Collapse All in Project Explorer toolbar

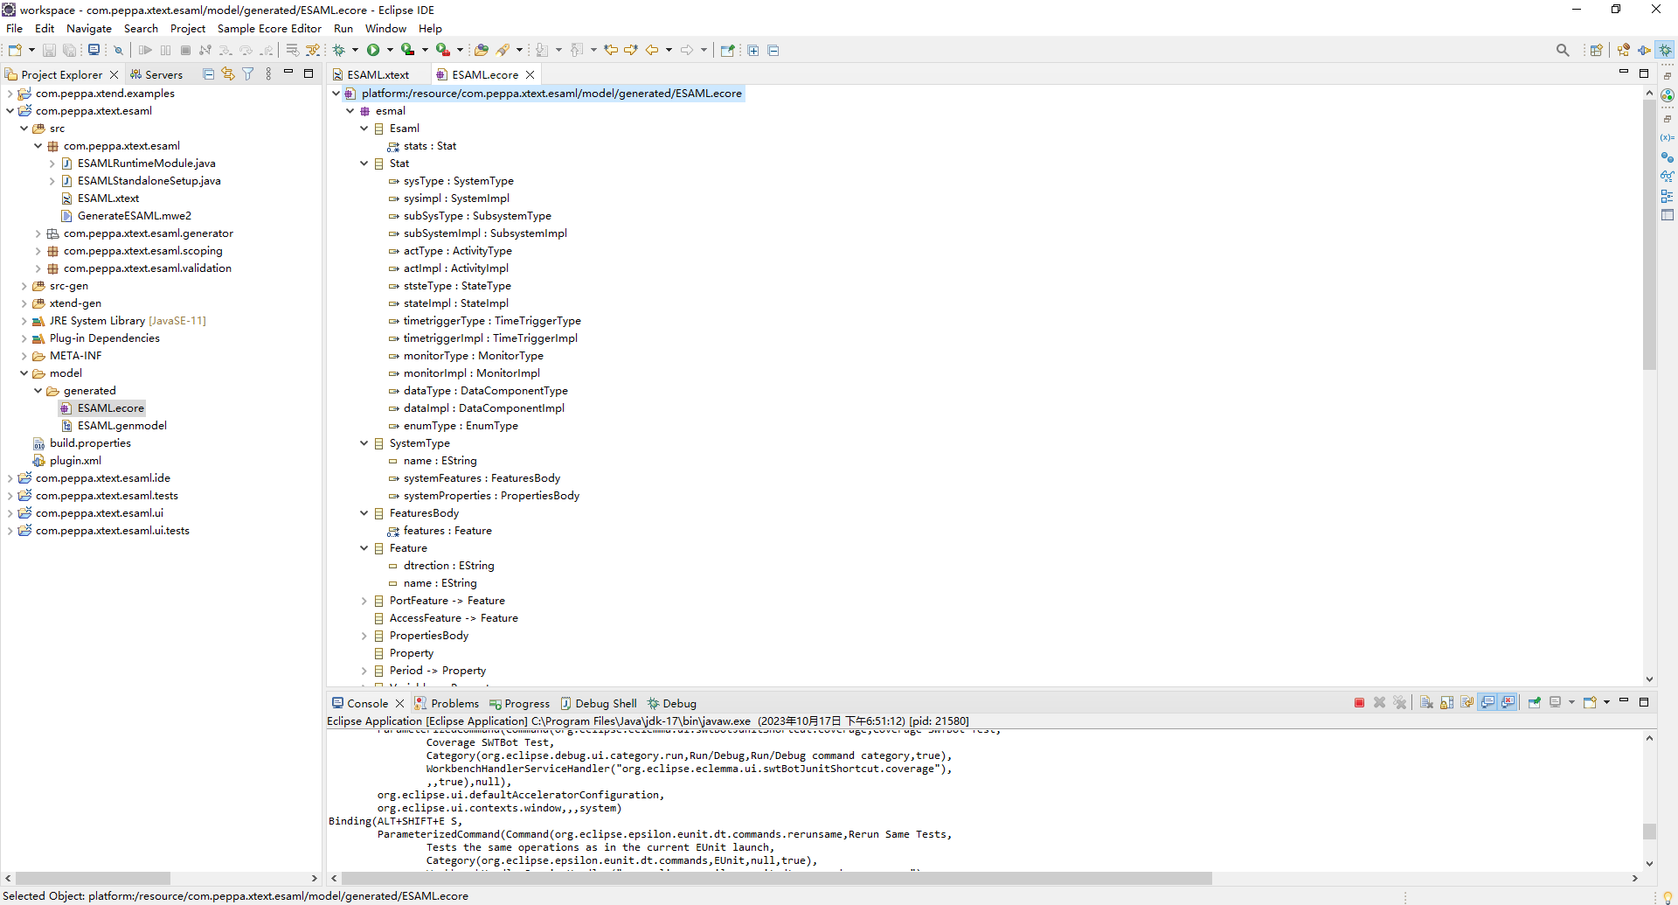[x=208, y=74]
